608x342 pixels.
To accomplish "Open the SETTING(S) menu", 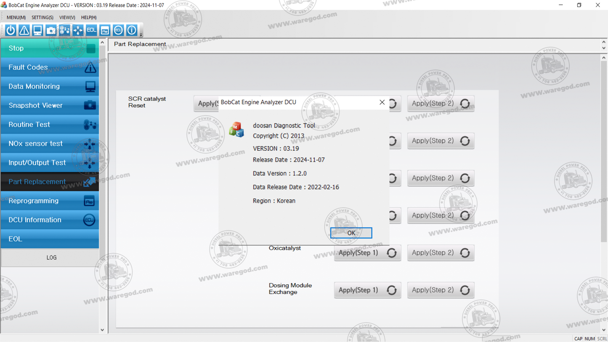I will (42, 17).
